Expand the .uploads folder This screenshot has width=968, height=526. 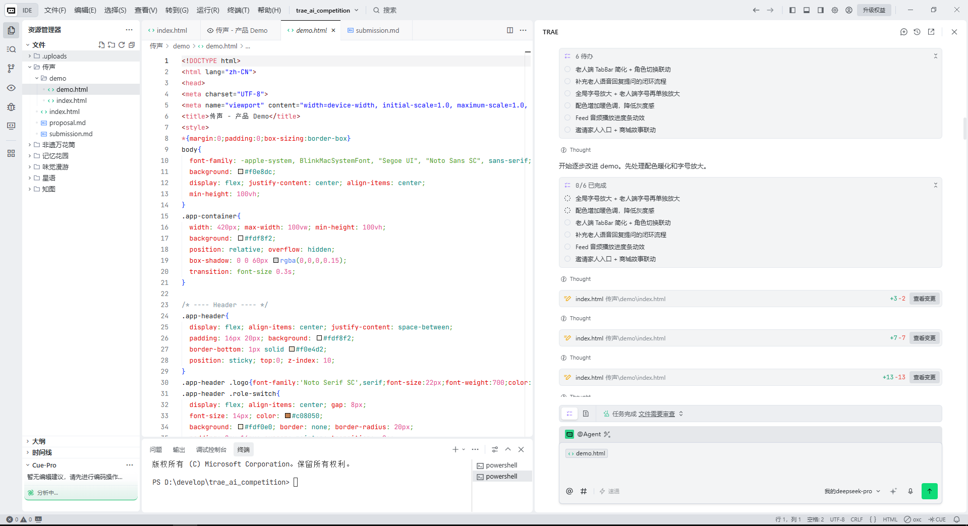[x=30, y=56]
